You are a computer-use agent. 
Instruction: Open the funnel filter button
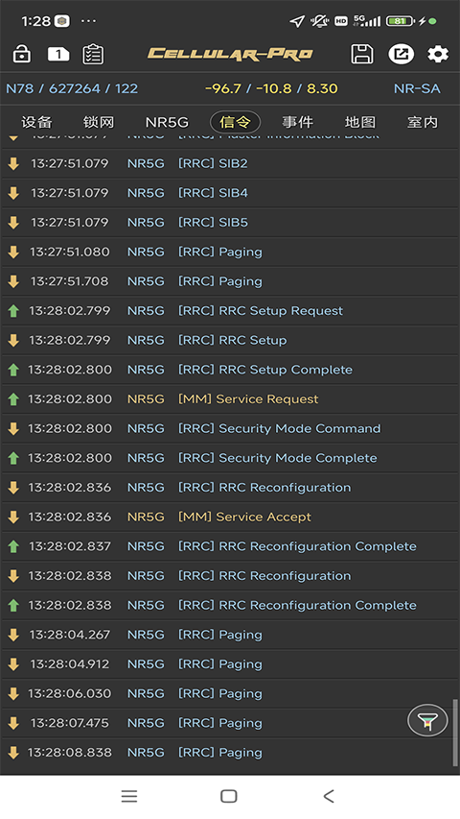tap(427, 721)
